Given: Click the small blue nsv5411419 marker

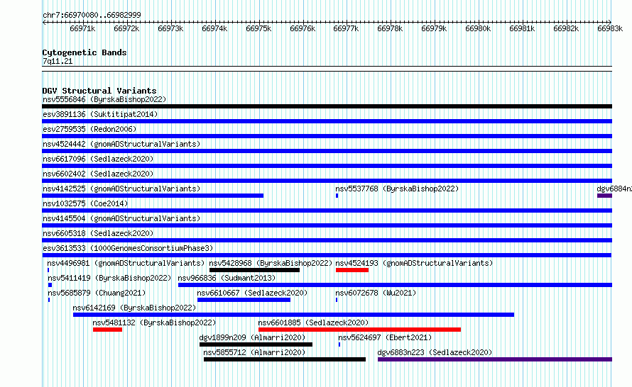Looking at the screenshot, I should coord(50,285).
